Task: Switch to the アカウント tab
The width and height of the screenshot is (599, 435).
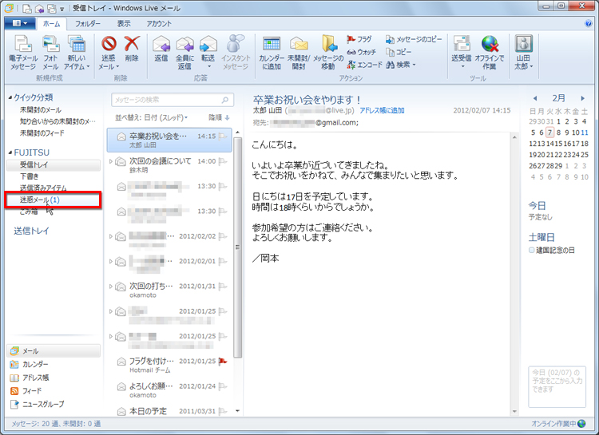Action: pyautogui.click(x=159, y=24)
